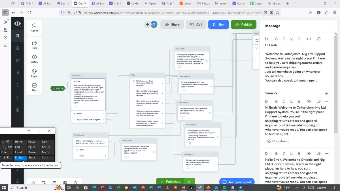Select the Agent step in side panel
The height and width of the screenshot is (191, 340).
point(34,27)
